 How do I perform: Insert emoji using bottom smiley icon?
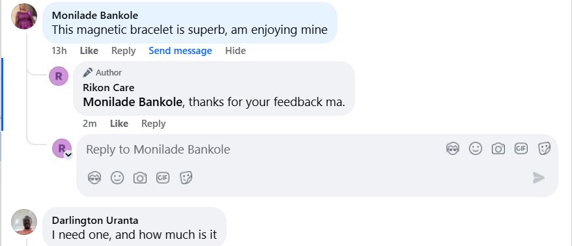(x=117, y=178)
